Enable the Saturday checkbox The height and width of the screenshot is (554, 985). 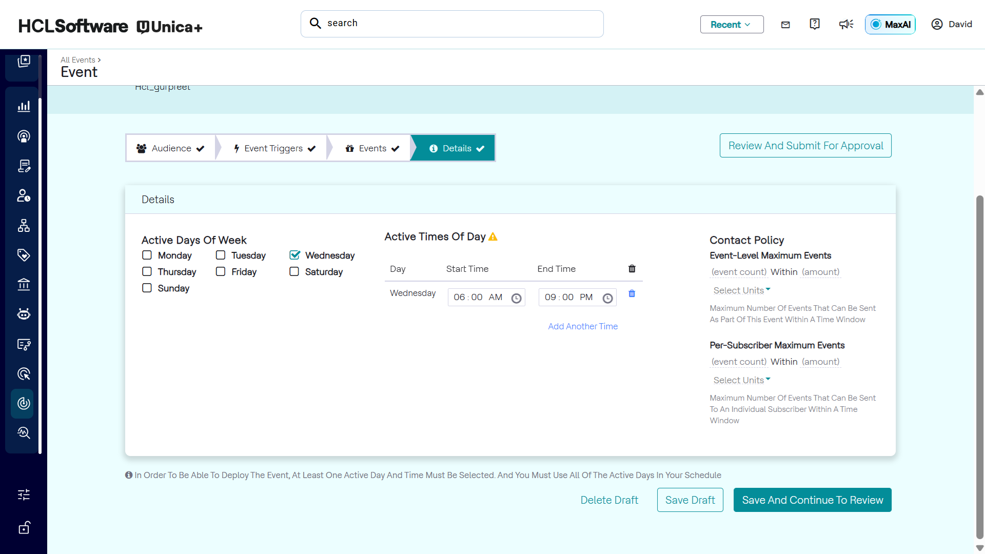pyautogui.click(x=294, y=272)
